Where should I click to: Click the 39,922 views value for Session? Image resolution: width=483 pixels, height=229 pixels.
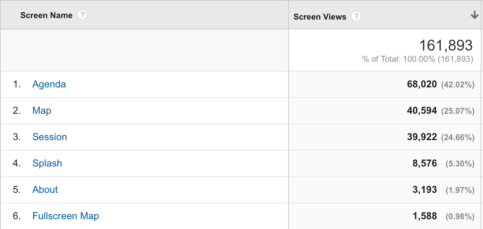click(422, 137)
